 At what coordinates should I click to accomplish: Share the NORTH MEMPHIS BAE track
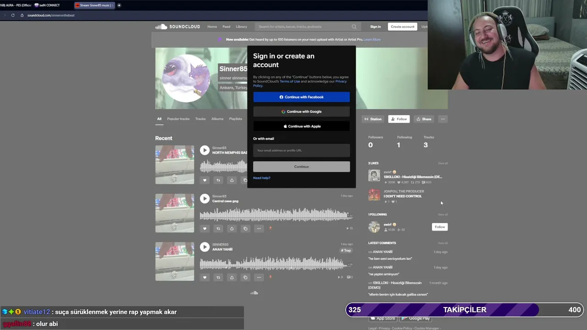(232, 180)
